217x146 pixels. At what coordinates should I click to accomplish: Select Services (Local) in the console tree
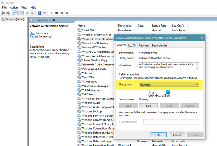[15, 19]
